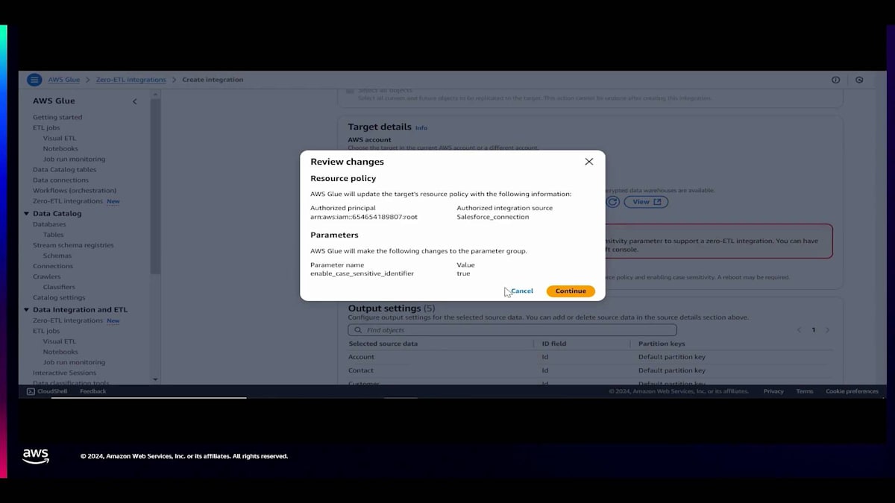
Task: Open the AWS services hamburger menu
Action: 34,80
